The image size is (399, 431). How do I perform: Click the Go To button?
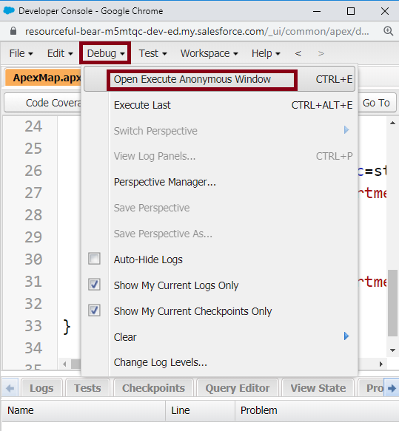377,103
